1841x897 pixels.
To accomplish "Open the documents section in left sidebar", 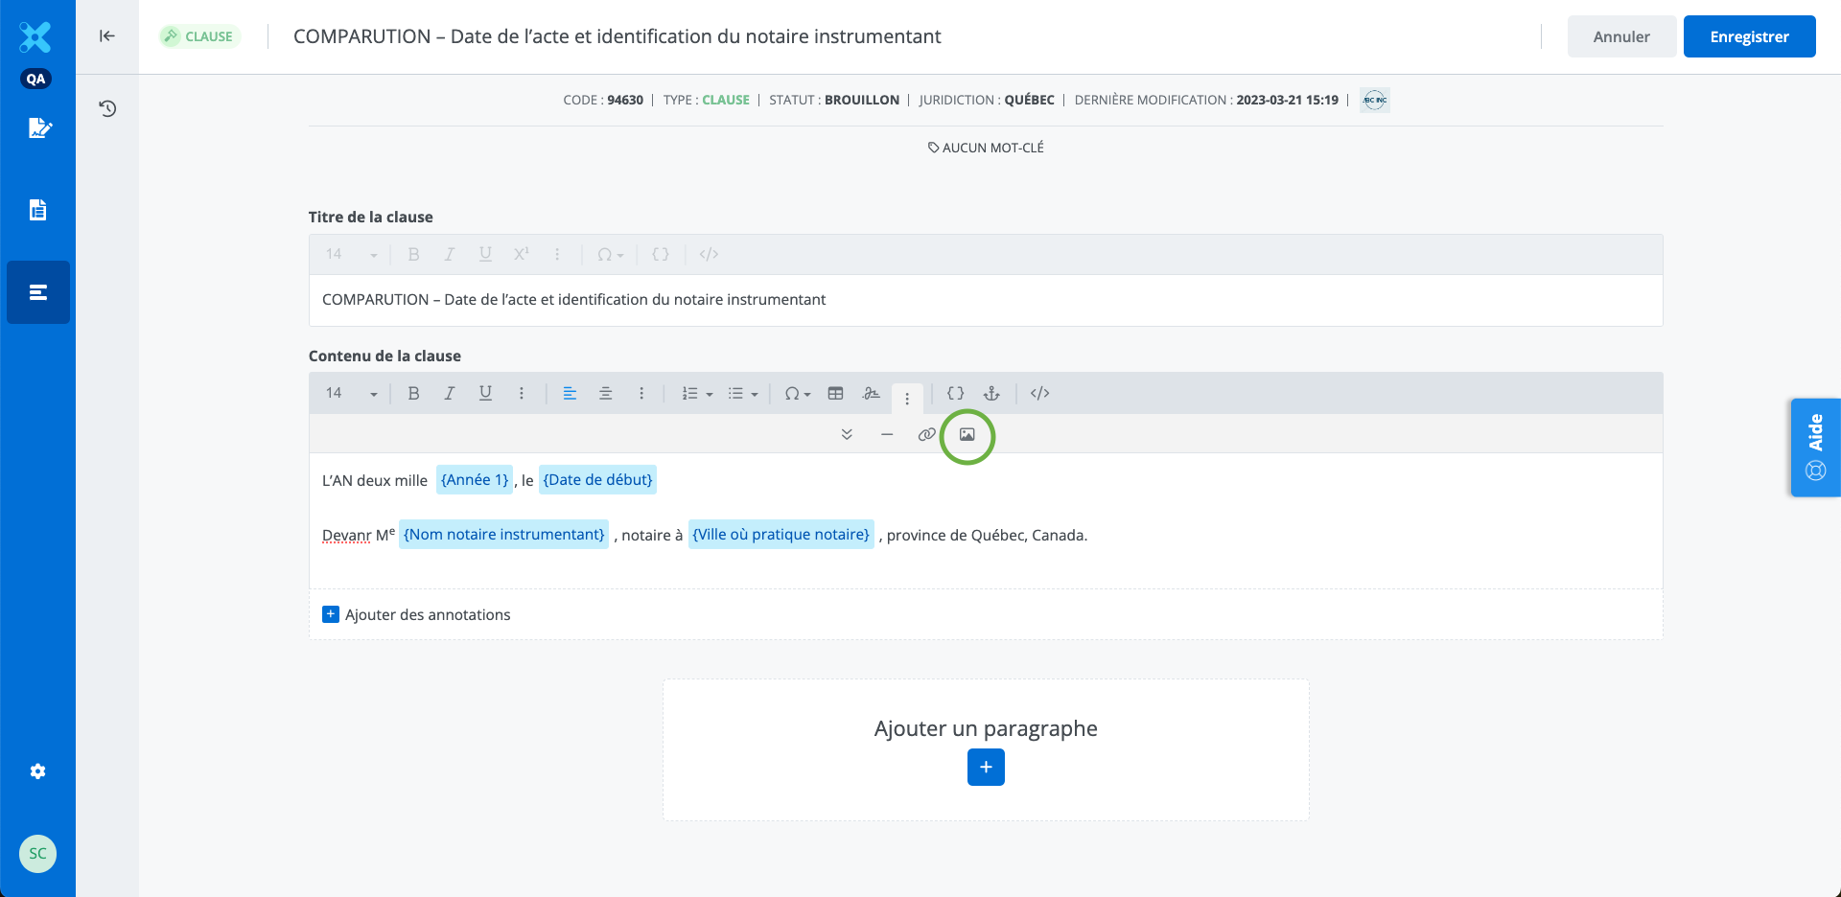I will [38, 210].
